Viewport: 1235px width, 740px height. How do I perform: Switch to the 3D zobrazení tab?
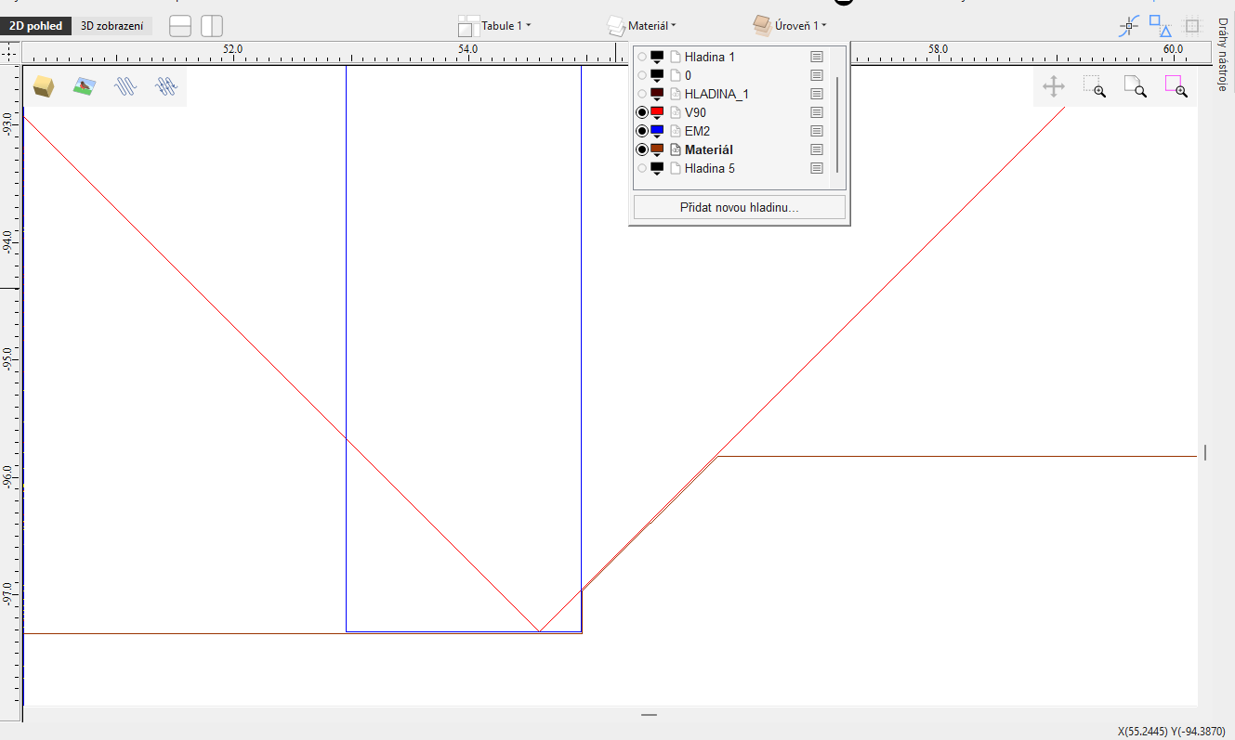pos(112,26)
